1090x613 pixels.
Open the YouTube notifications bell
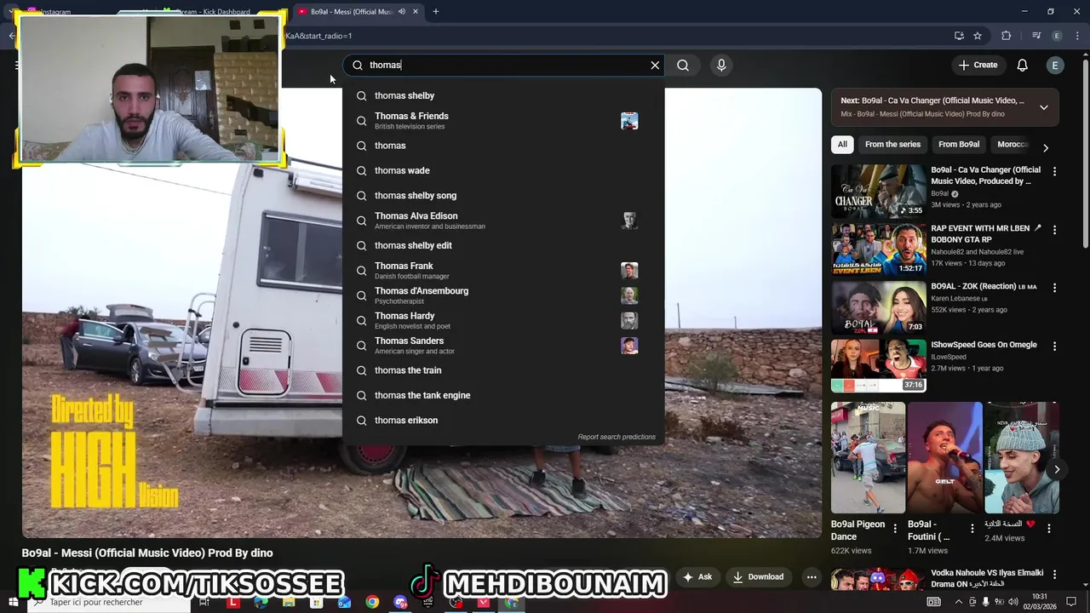[x=1023, y=65]
